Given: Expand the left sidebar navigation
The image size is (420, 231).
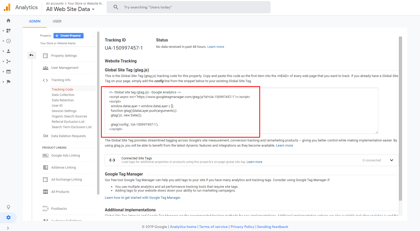Looking at the screenshot, I should point(8,228).
